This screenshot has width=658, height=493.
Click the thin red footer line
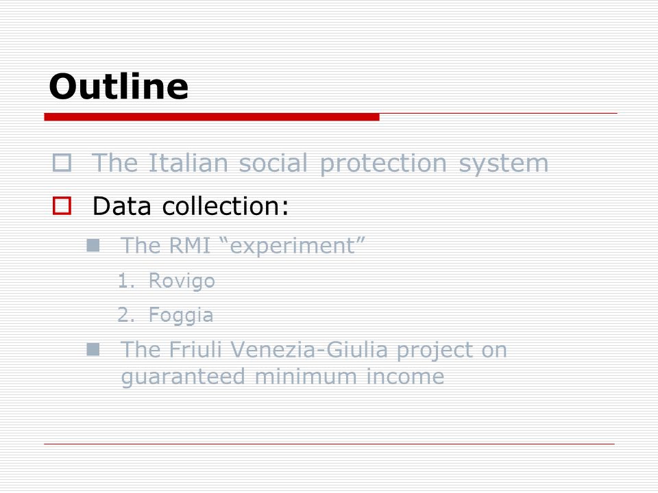pyautogui.click(x=330, y=444)
